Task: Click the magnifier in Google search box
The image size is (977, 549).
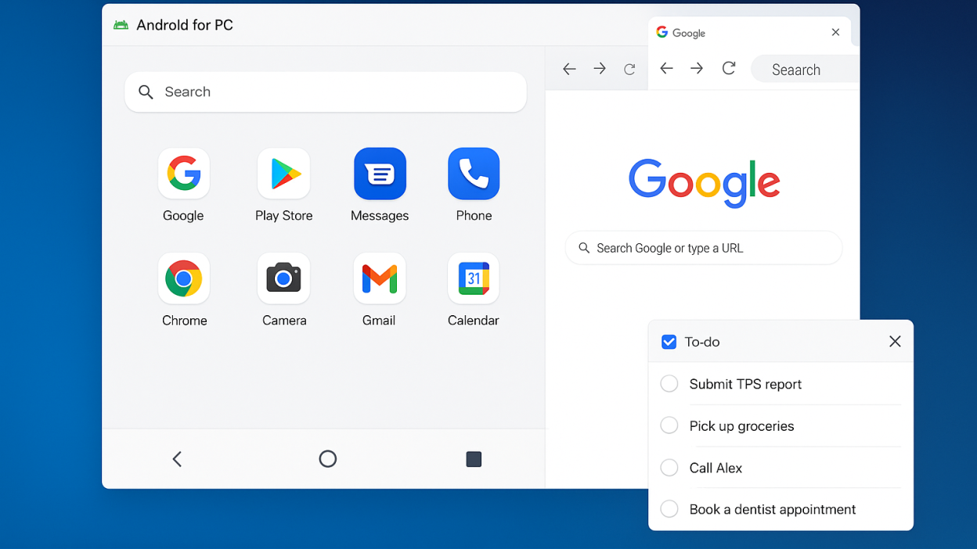Action: pos(584,248)
